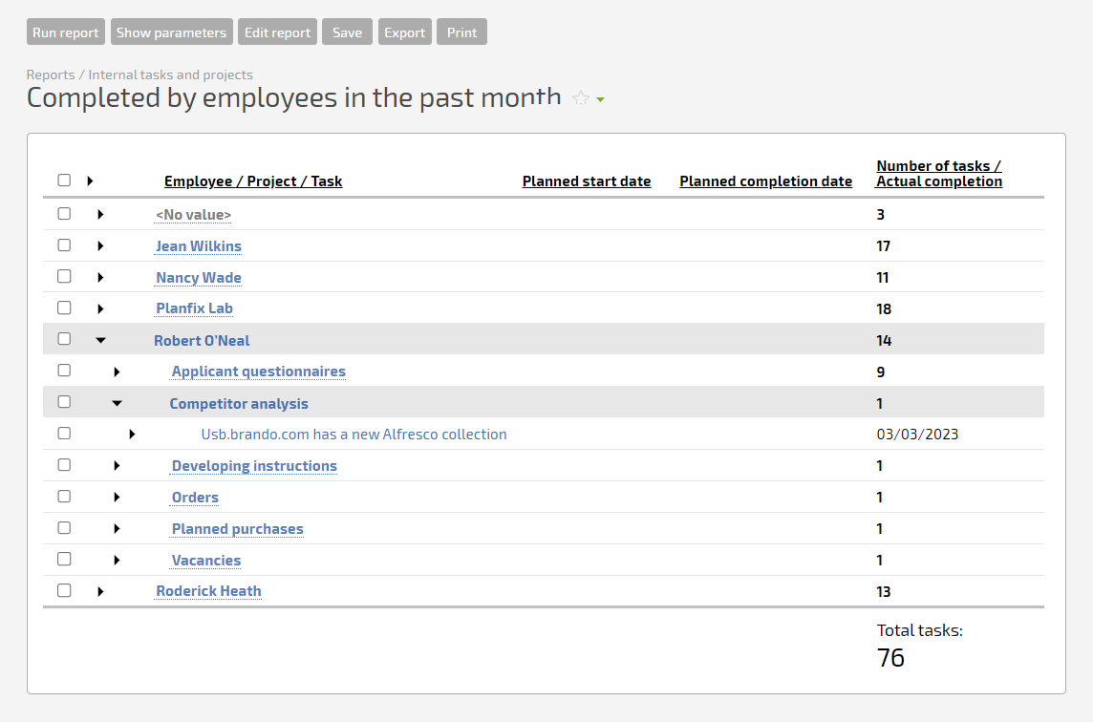Open Planned purchases project link
The image size is (1093, 722).
click(x=238, y=529)
